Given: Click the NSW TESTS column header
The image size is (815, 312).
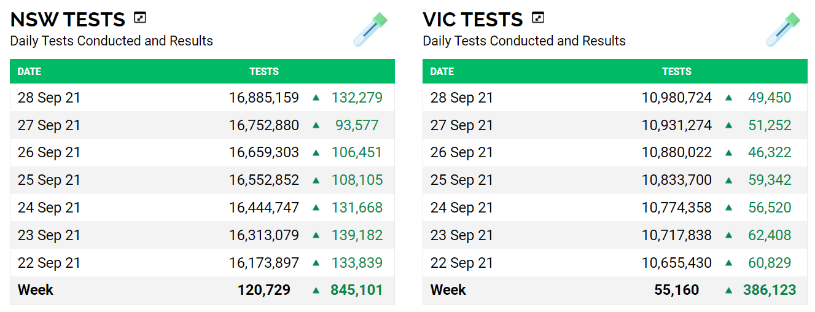Looking at the screenshot, I should click(x=264, y=71).
